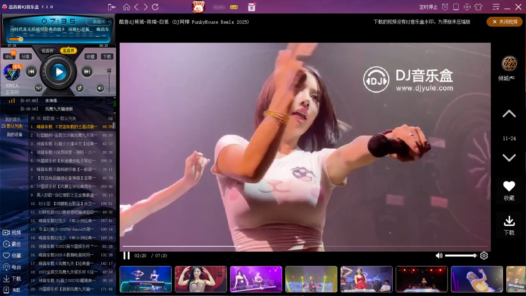Image resolution: width=526 pixels, height=296 pixels.
Task: Open 视频 section in left sidebar
Action: click(12, 233)
